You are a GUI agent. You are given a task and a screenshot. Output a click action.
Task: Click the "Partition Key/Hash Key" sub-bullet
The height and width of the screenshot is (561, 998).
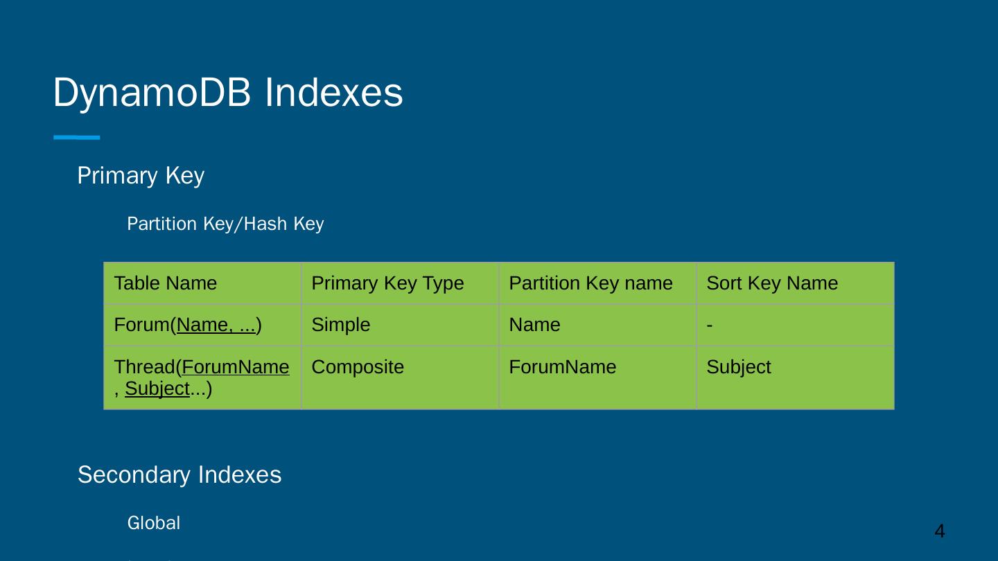(x=225, y=224)
